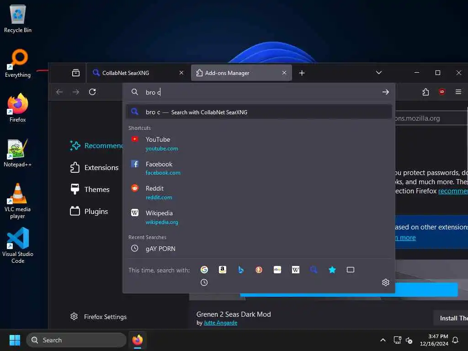The image size is (468, 351).
Task: Open Visual Studio Code desktop shortcut
Action: pos(18,245)
